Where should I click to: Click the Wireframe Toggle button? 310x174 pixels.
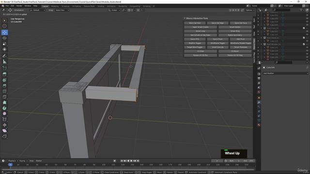217,43
